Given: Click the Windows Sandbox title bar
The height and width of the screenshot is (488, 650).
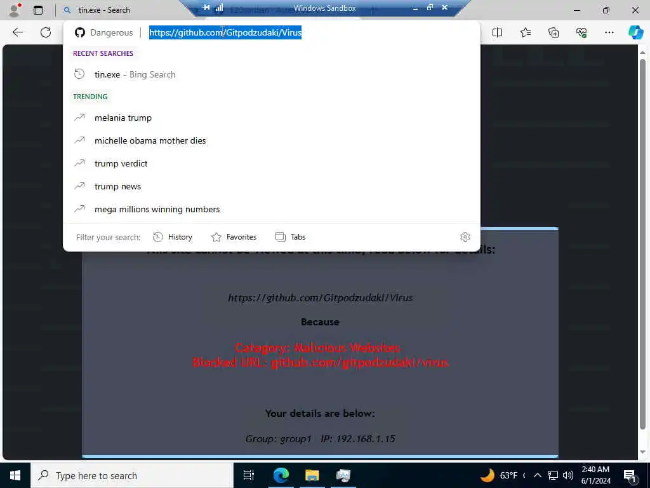Looking at the screenshot, I should [x=324, y=8].
